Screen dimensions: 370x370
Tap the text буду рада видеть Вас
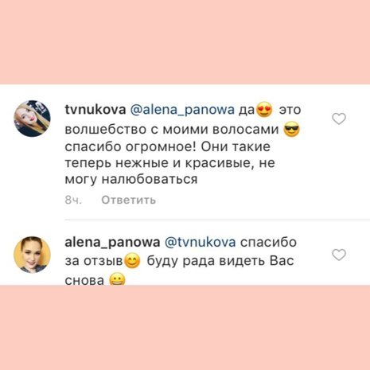point(220,261)
